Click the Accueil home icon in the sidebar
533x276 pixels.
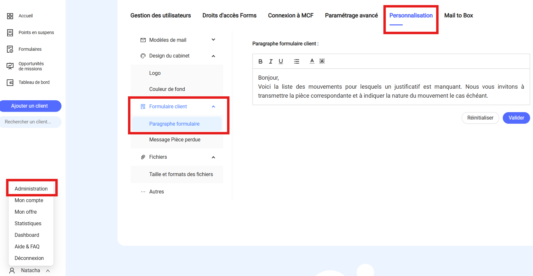tap(10, 16)
